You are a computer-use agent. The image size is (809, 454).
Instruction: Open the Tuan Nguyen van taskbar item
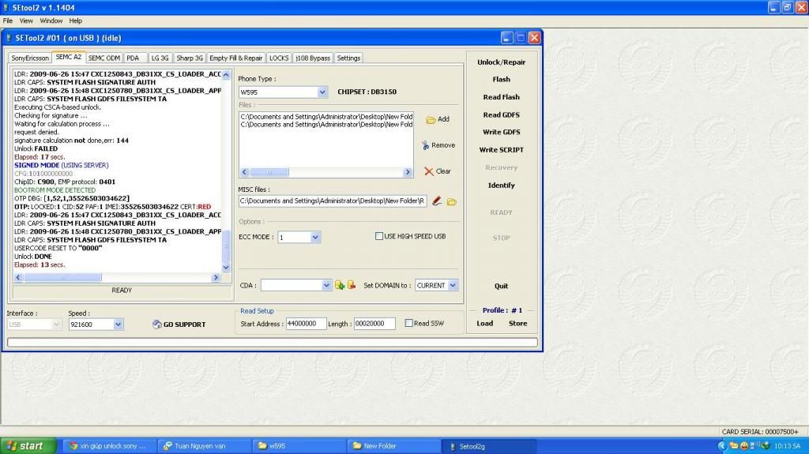tap(204, 446)
